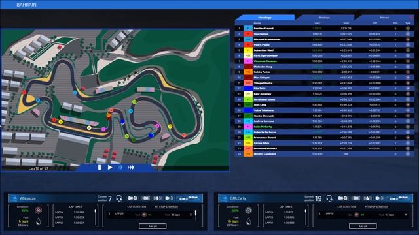Sort standings by Last lap column

[x=317, y=23]
